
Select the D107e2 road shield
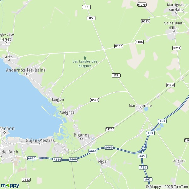(x=142, y=5)
